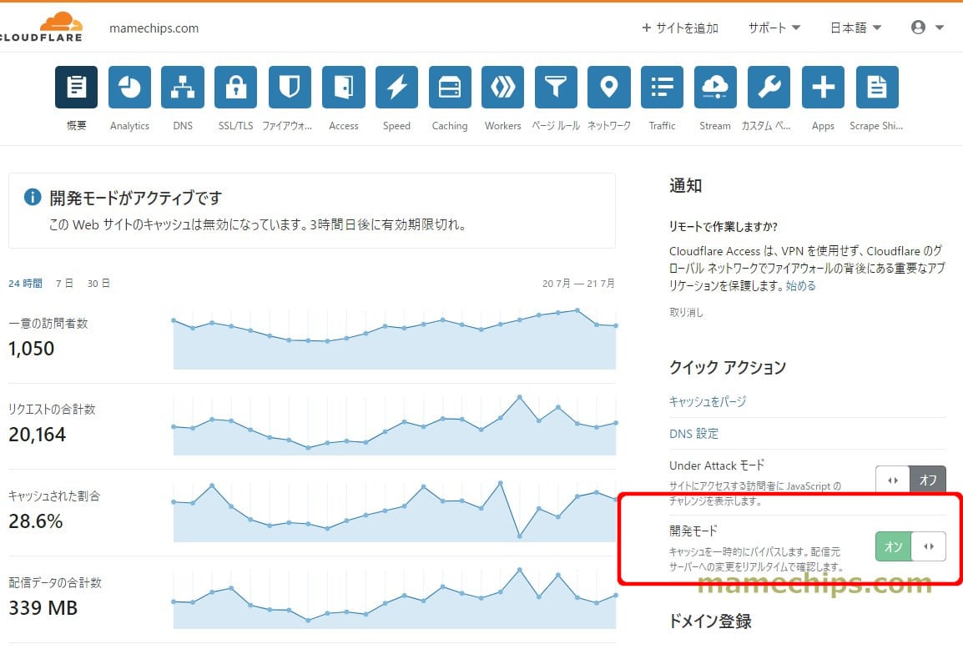
Task: Dismiss the notification with 取り消し
Action: click(686, 312)
